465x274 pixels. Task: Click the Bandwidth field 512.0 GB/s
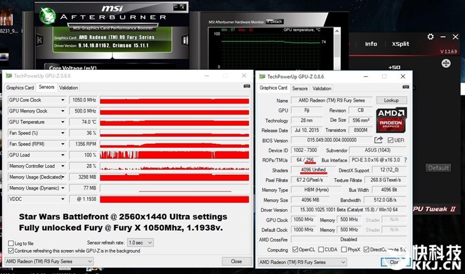pos(385,200)
